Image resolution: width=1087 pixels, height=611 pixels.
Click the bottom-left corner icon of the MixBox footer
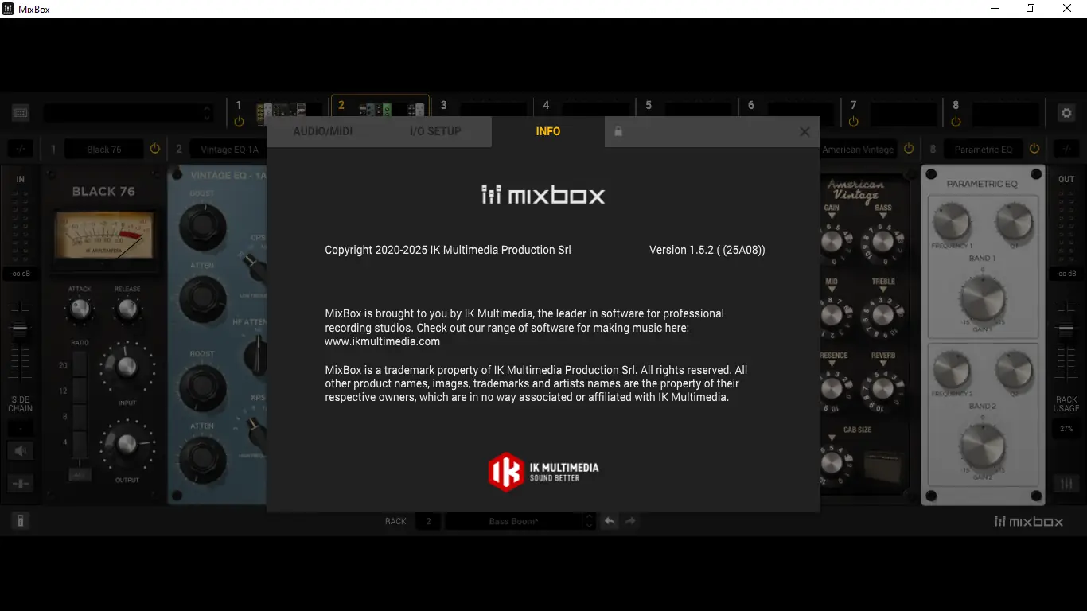(x=21, y=521)
